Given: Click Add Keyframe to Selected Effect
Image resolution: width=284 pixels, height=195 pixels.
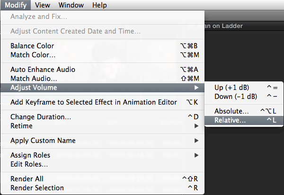Looking at the screenshot, I should point(94,102).
